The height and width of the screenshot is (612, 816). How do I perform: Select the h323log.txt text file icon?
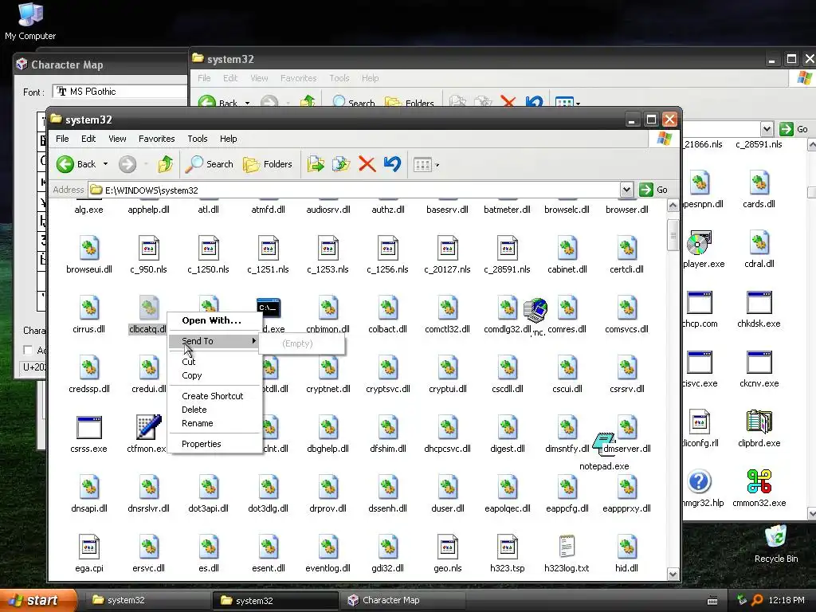pyautogui.click(x=567, y=547)
